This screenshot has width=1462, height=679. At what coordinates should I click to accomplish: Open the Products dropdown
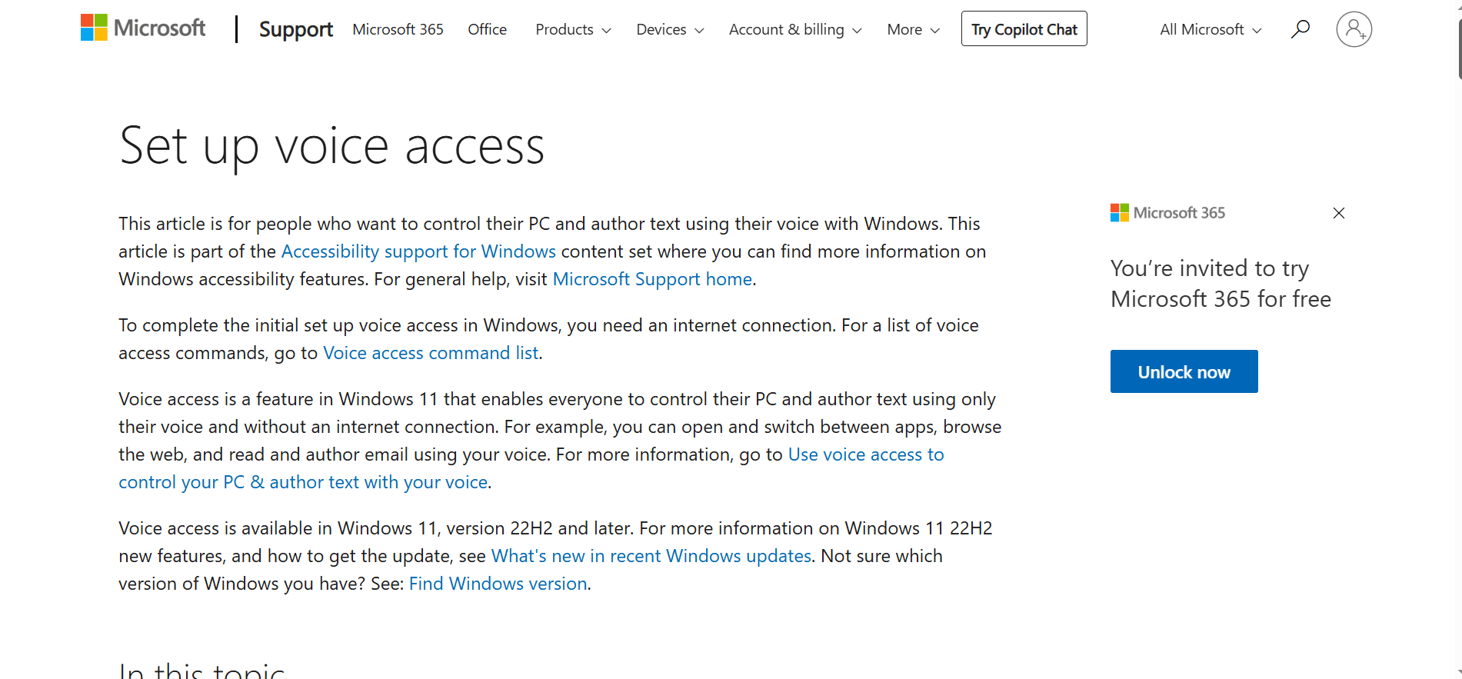572,29
